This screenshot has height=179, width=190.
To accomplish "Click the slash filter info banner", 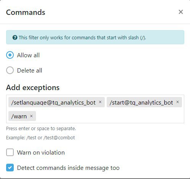I will 95,37.
